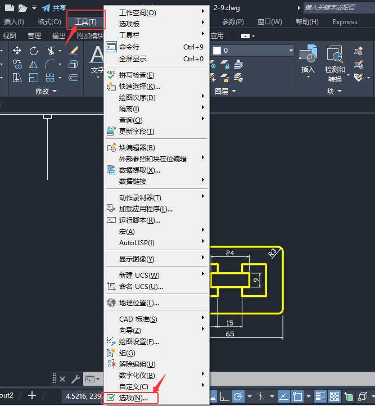The image size is (375, 406).
Task: Choose 选项(N)... at menu bottom
Action: point(156,398)
